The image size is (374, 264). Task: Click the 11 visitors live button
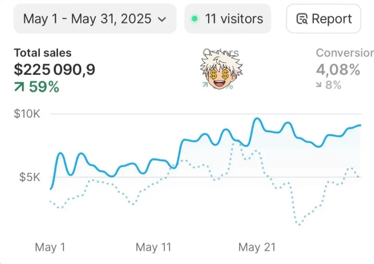[228, 18]
